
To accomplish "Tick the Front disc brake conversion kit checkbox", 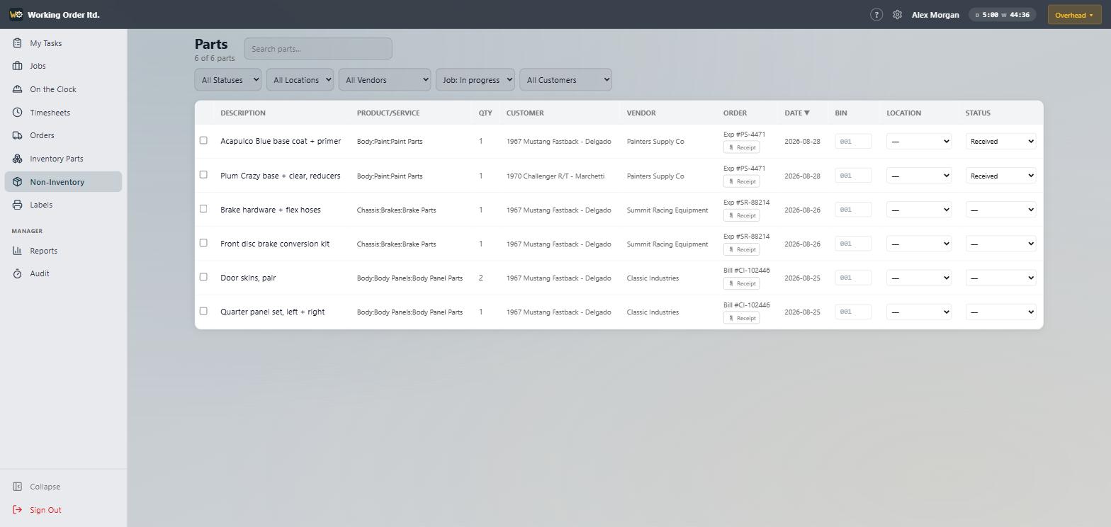I will click(x=203, y=243).
